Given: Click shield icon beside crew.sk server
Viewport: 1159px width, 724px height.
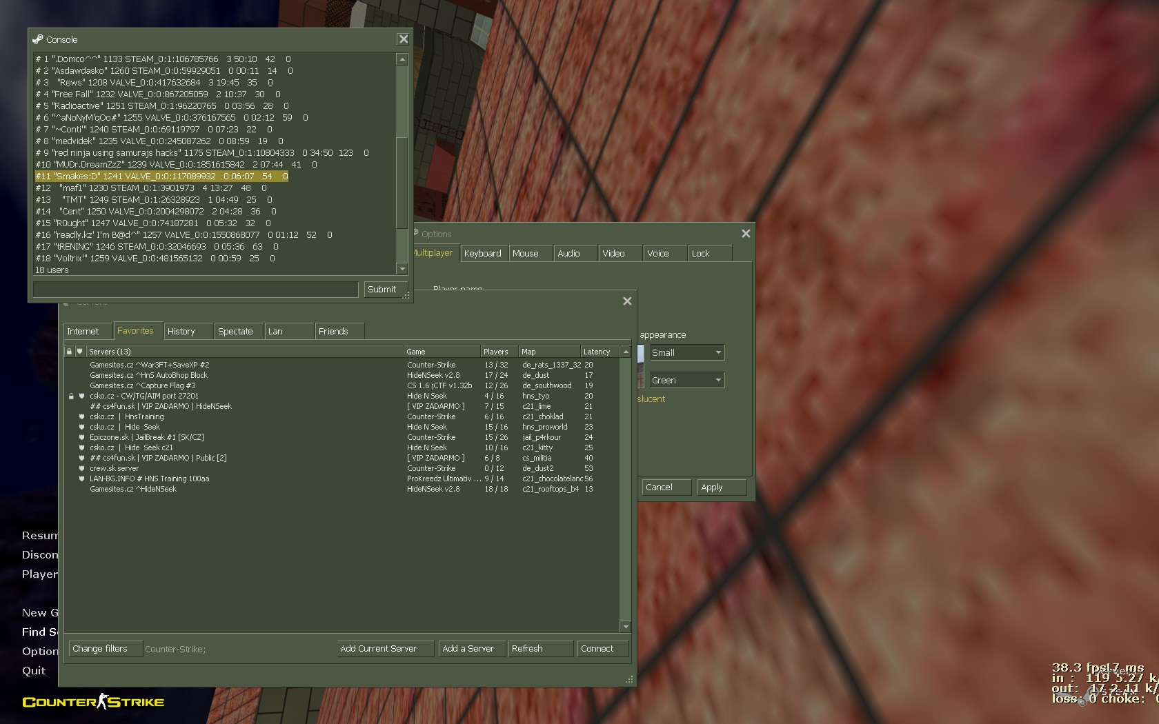Looking at the screenshot, I should point(81,469).
